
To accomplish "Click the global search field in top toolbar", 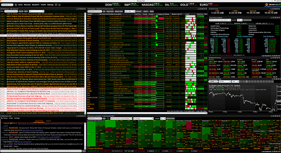I will click(x=7, y=5).
